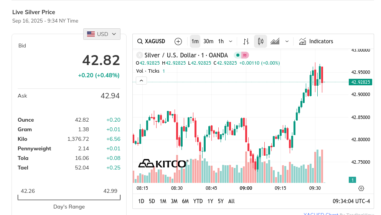This screenshot has width=381, height=215.
Task: Select the area chart style
Action: pos(275,41)
